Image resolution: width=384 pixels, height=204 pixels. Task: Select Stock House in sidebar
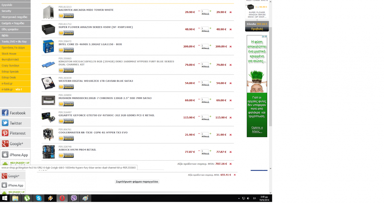pyautogui.click(x=15, y=54)
